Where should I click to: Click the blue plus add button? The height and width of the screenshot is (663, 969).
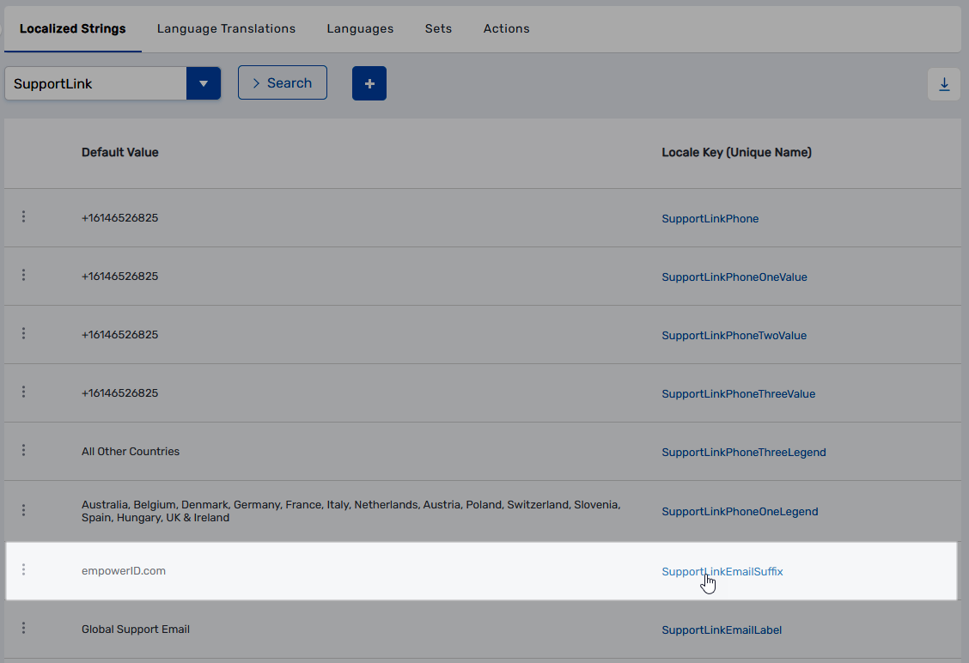369,83
